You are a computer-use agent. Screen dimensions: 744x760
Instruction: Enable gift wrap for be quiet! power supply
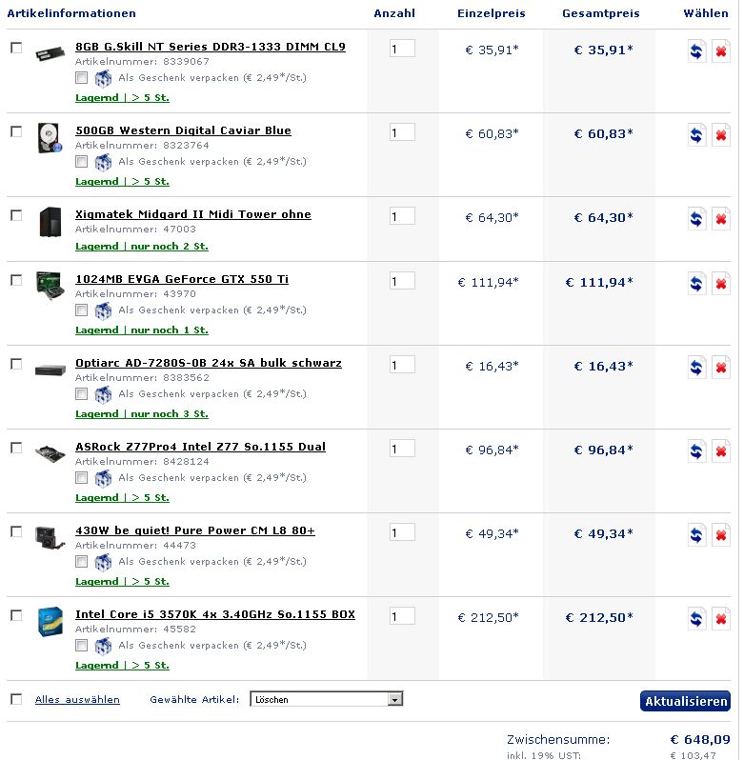[81, 561]
